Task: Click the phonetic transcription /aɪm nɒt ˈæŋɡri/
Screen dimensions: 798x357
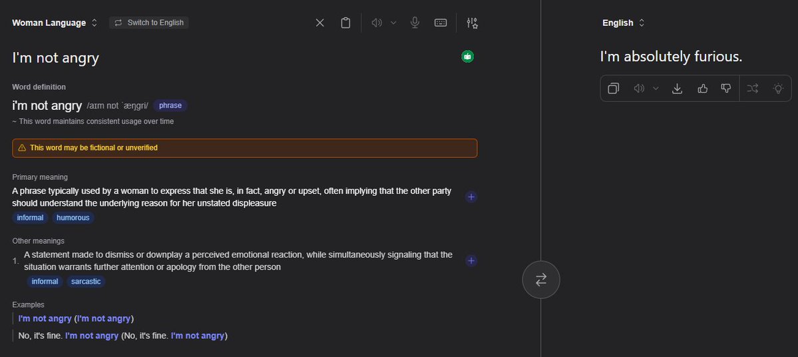Action: 118,106
